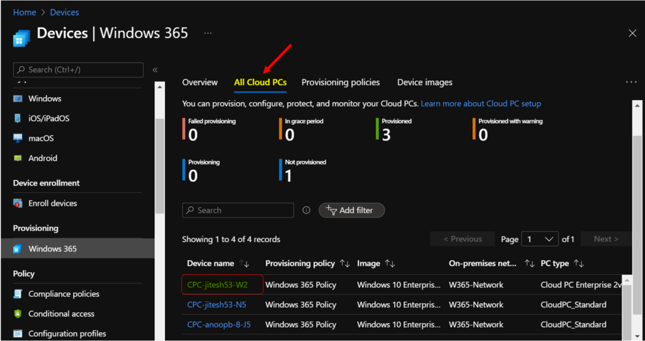Screen dimensions: 645x341
Task: Click the Not provisioned tile showing 1
Action: click(x=303, y=170)
